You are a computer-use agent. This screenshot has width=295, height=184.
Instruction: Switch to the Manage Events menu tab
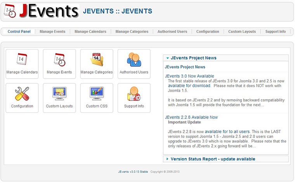click(x=52, y=31)
